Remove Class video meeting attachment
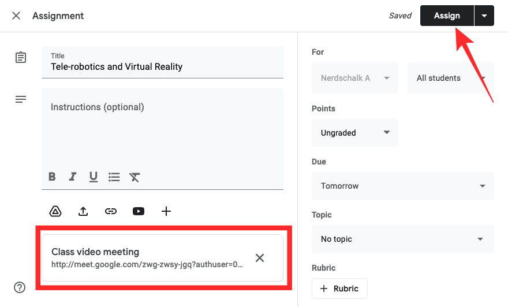This screenshot has height=307, width=508. [x=260, y=258]
